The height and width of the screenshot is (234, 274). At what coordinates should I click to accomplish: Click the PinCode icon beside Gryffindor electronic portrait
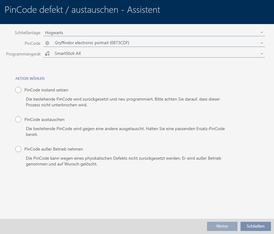pyautogui.click(x=47, y=43)
